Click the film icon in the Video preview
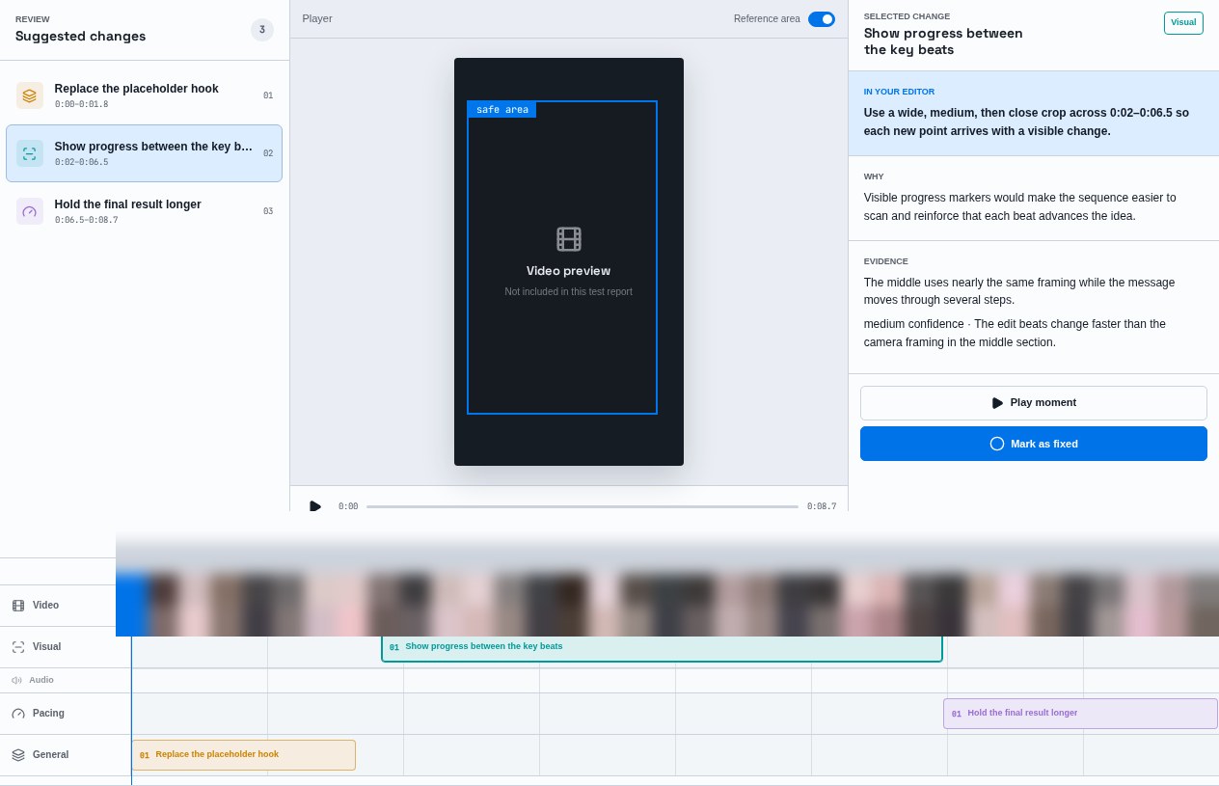 [569, 239]
